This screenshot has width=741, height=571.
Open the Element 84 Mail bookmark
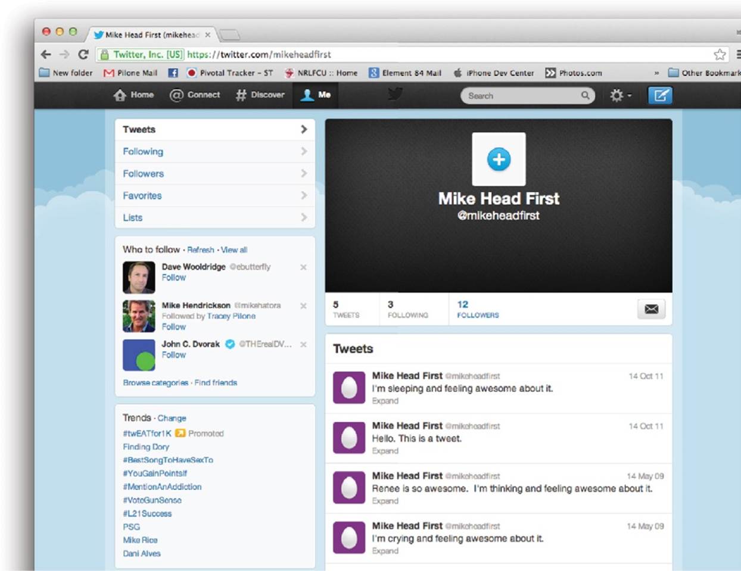[x=405, y=73]
